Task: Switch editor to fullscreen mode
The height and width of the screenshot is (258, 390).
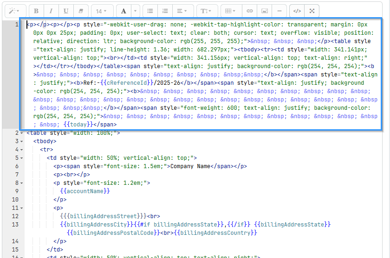Action: click(312, 11)
